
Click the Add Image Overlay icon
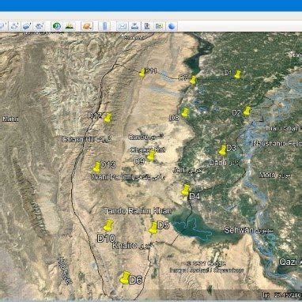click(27, 26)
